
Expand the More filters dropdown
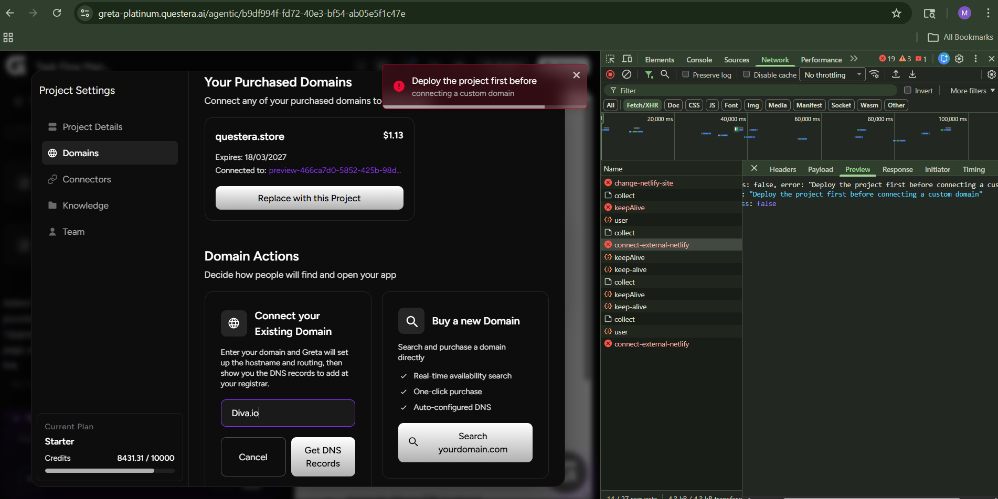pyautogui.click(x=972, y=91)
